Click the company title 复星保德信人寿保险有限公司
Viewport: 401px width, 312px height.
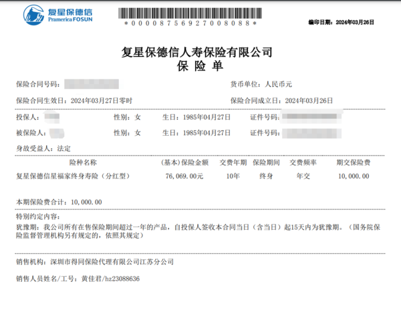(196, 52)
